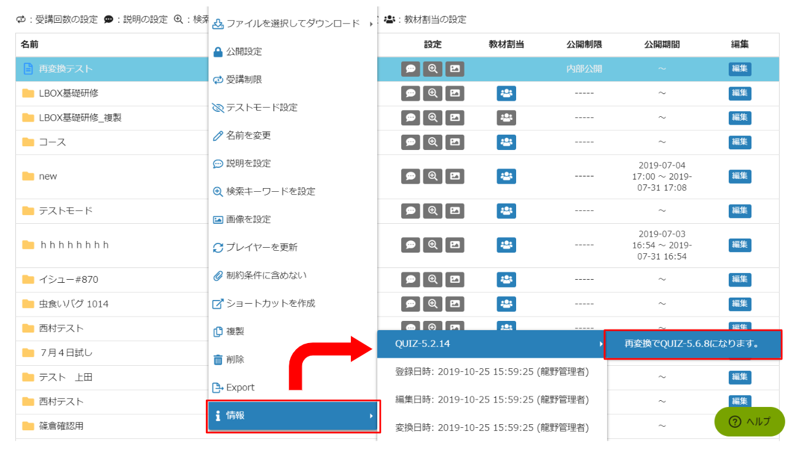800x450 pixels.
Task: Click the comment icon in イシュー#870 row
Action: tap(410, 280)
